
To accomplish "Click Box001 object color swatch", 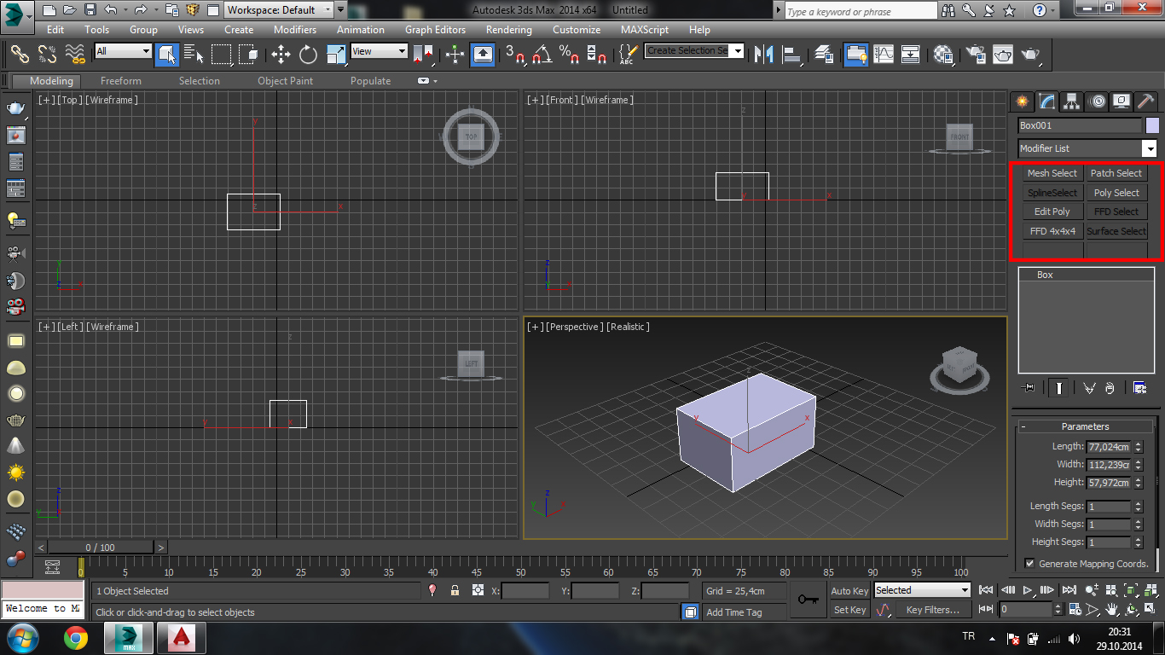I will tap(1152, 125).
